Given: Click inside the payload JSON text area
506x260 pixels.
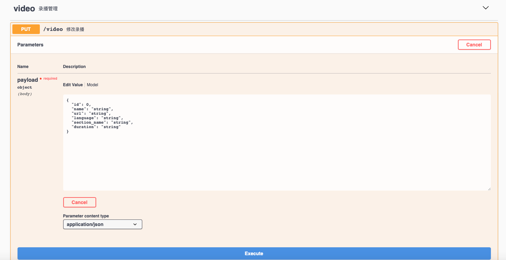Looking at the screenshot, I should [x=277, y=158].
